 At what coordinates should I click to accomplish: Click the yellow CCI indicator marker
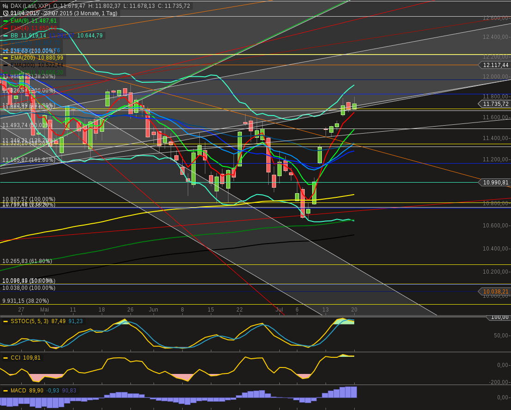6,358
